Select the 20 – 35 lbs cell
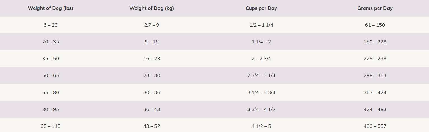The height and width of the screenshot is (132, 429). tap(50, 42)
